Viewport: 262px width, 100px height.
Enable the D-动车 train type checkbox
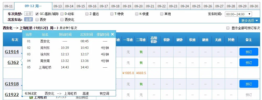coord(62,14)
